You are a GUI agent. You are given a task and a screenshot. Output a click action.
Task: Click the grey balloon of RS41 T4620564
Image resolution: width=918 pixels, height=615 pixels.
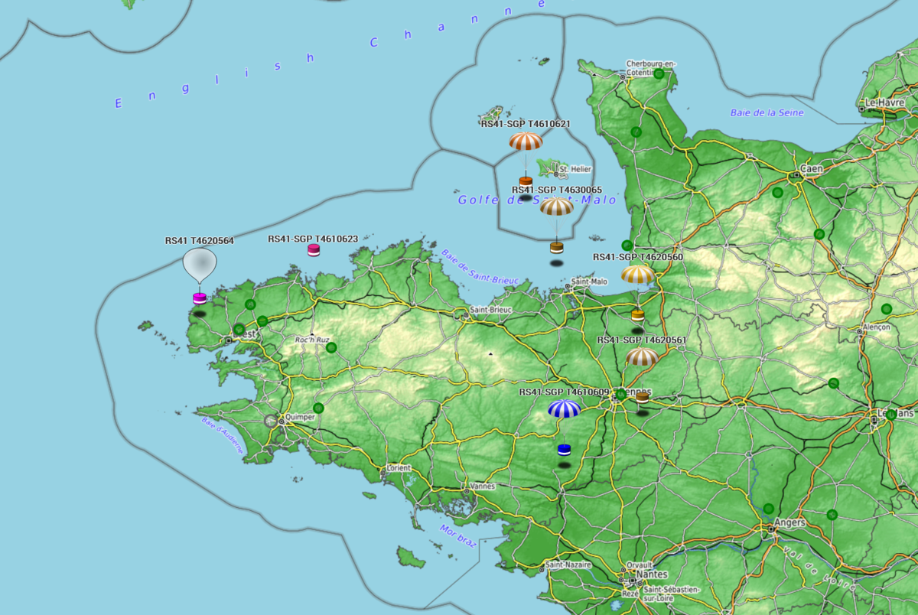point(200,264)
